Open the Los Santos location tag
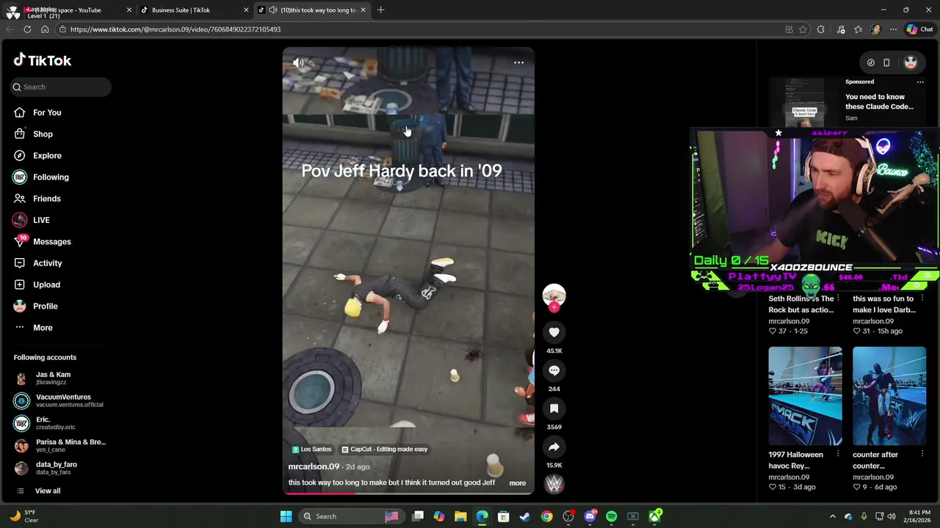This screenshot has height=528, width=940. [x=312, y=449]
